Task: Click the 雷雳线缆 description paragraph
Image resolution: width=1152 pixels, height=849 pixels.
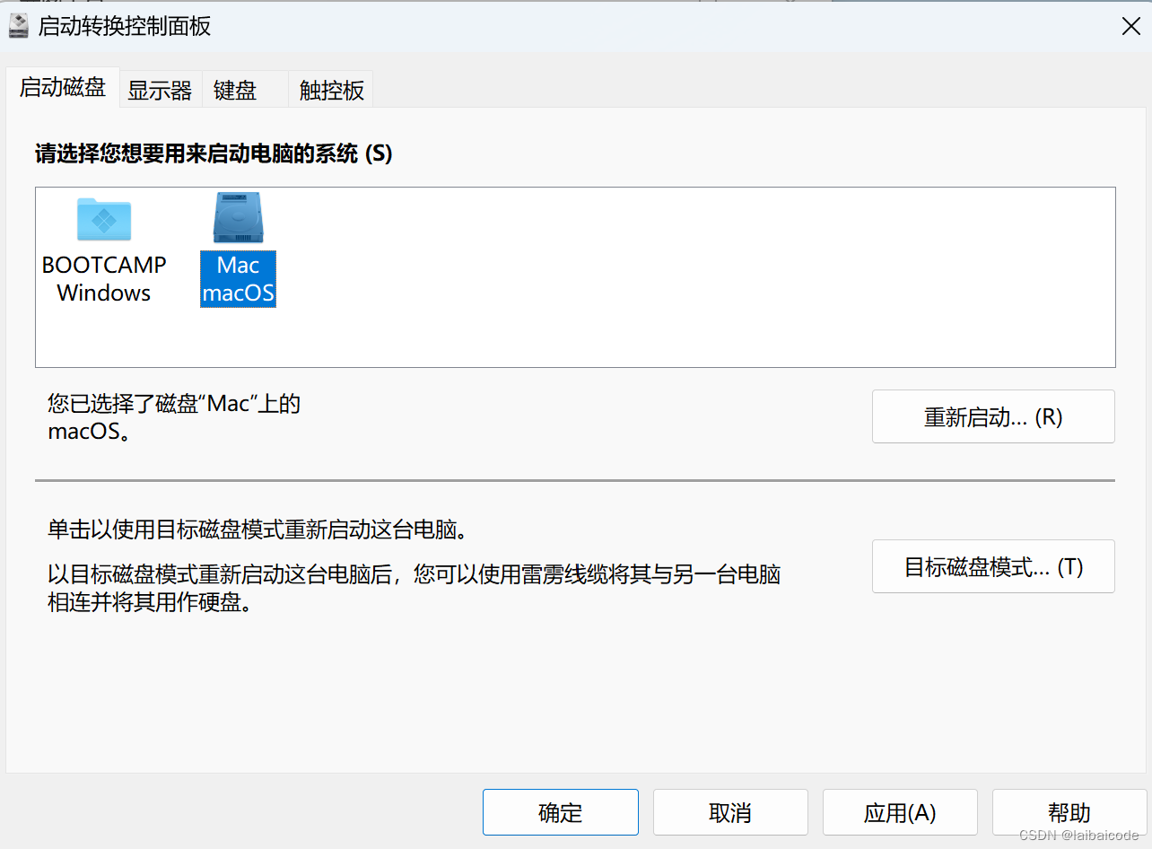Action: coord(414,588)
